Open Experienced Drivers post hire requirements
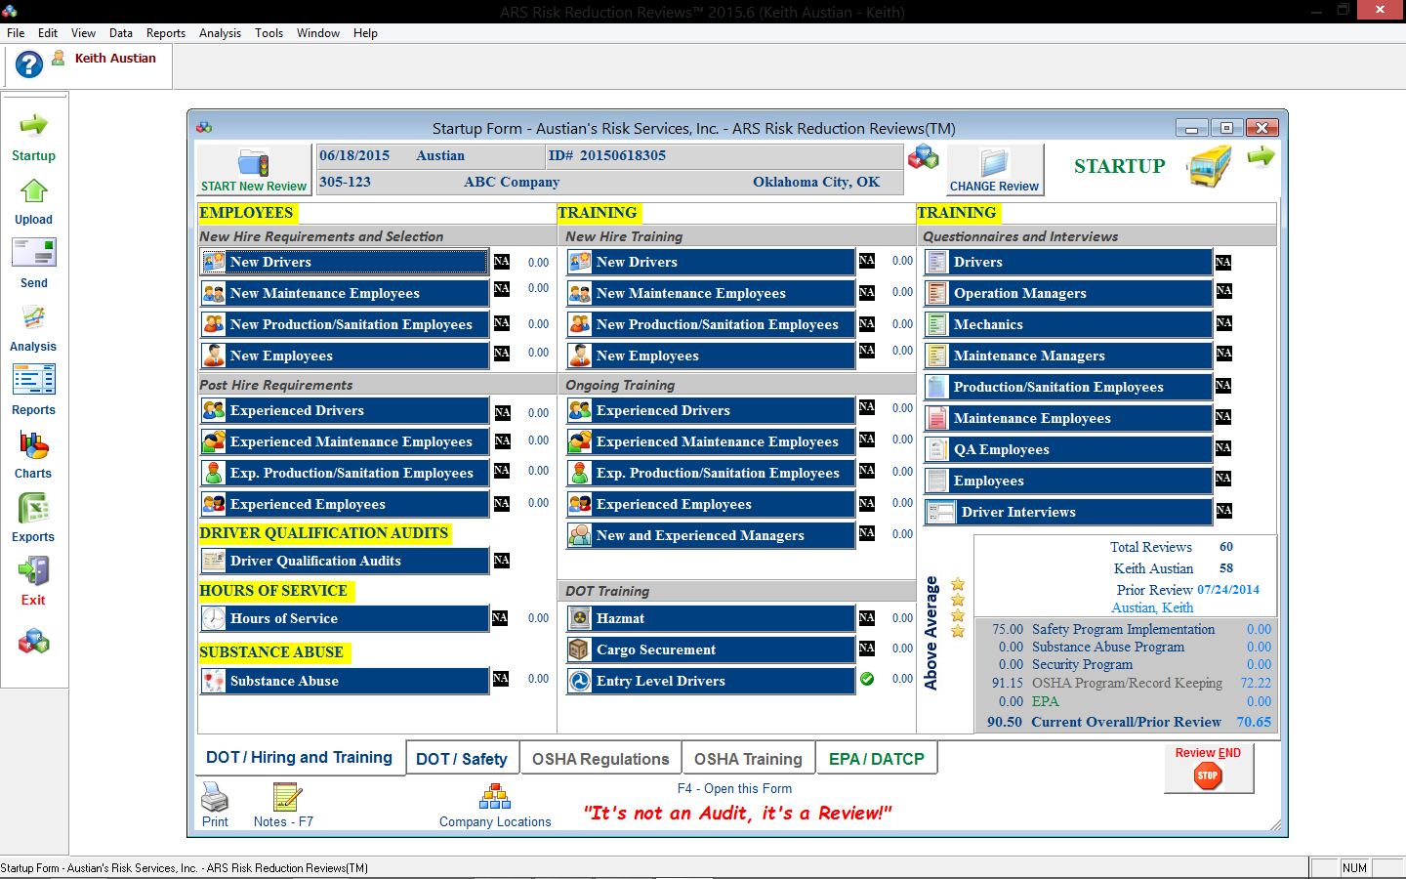The image size is (1406, 879). [344, 410]
